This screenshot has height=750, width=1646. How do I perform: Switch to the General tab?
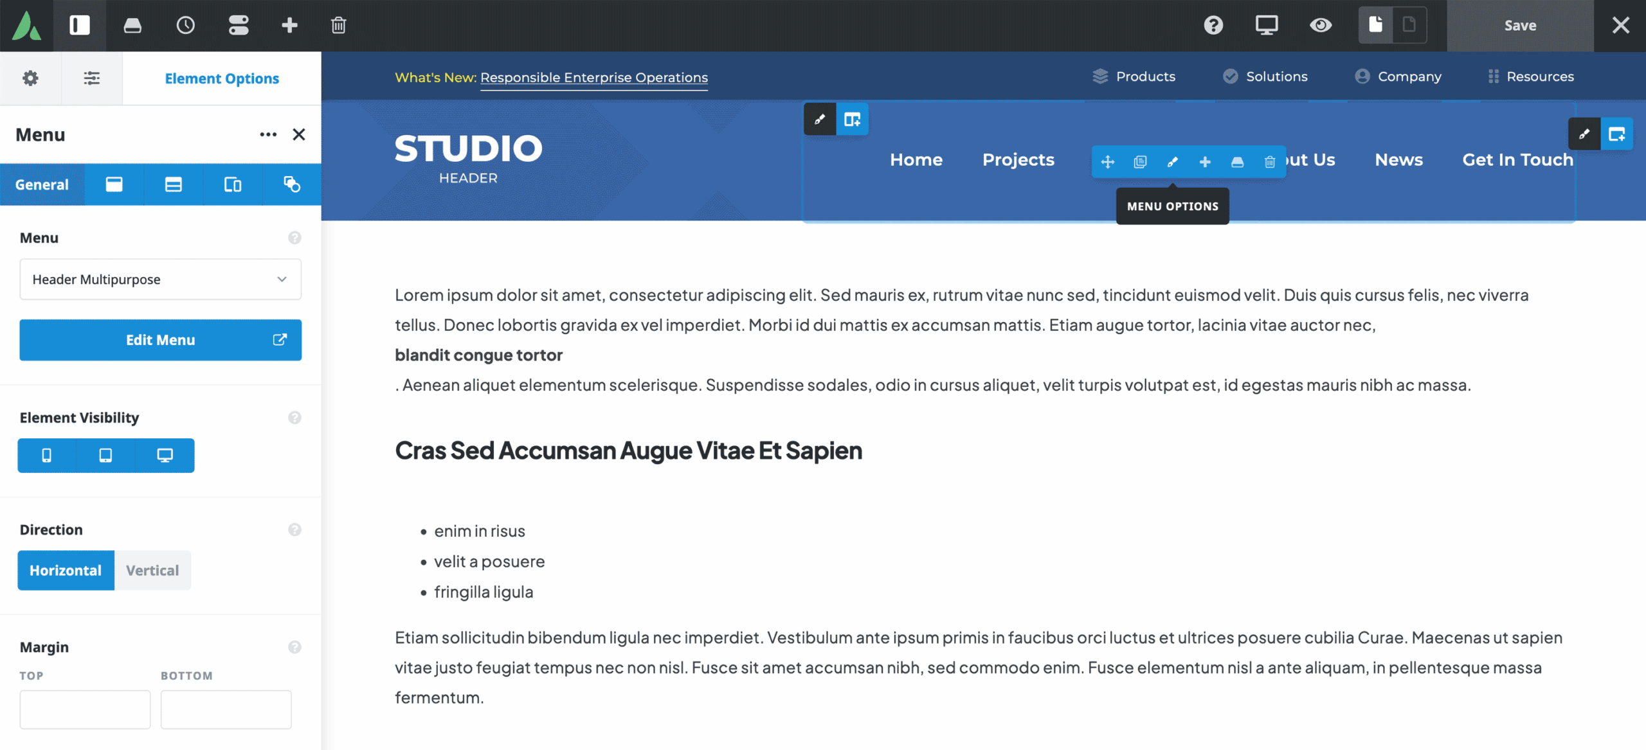pos(42,184)
